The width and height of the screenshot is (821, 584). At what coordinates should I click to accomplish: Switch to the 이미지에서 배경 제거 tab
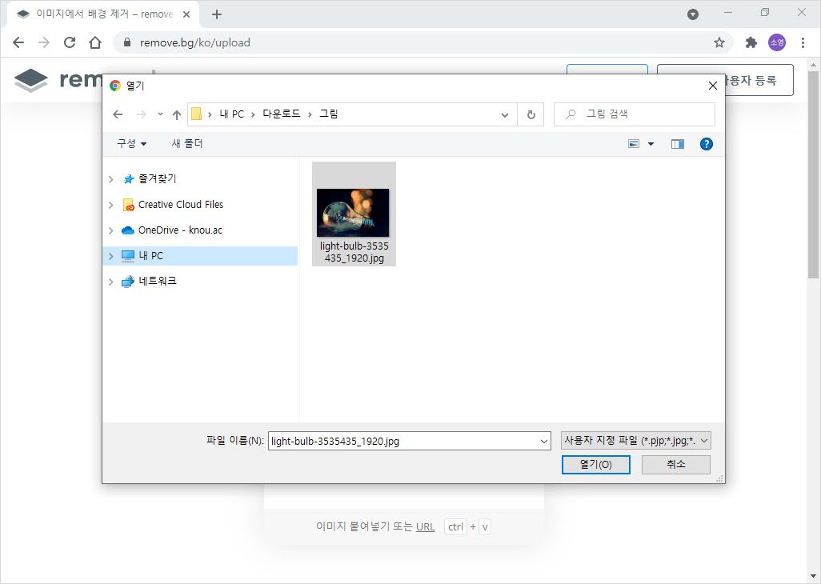[x=104, y=14]
